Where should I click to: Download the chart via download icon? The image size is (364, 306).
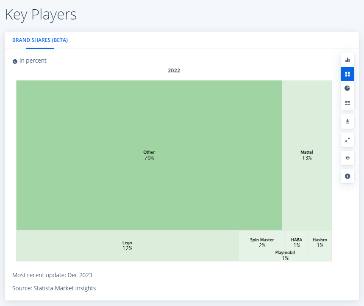click(x=347, y=121)
